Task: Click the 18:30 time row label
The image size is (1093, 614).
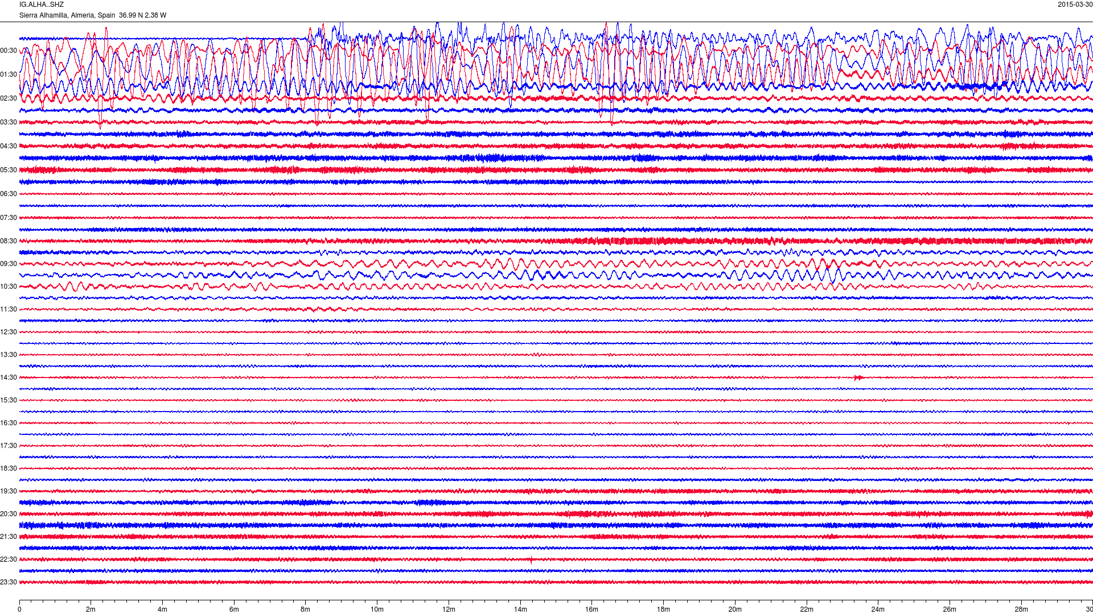Action: pos(9,468)
